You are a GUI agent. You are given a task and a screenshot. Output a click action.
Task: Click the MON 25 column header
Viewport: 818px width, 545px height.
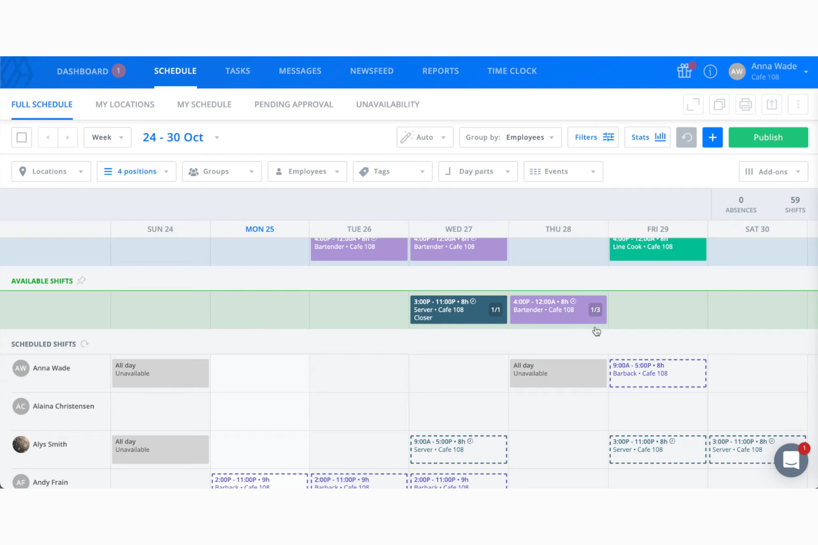[x=260, y=229]
